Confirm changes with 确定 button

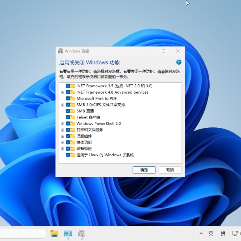point(144,170)
